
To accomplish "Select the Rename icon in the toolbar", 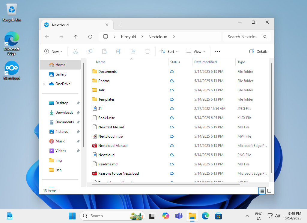I will click(119, 51).
